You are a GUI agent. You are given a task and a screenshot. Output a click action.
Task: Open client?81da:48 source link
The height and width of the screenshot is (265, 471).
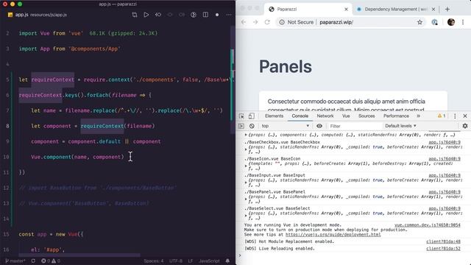coord(443,241)
